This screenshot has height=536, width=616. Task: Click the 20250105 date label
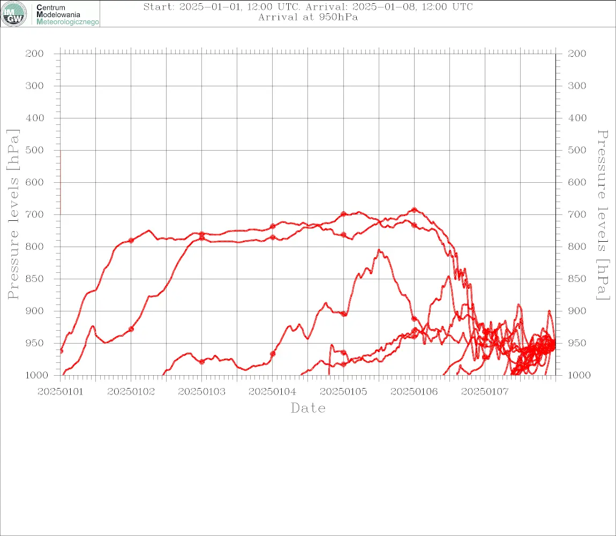344,392
